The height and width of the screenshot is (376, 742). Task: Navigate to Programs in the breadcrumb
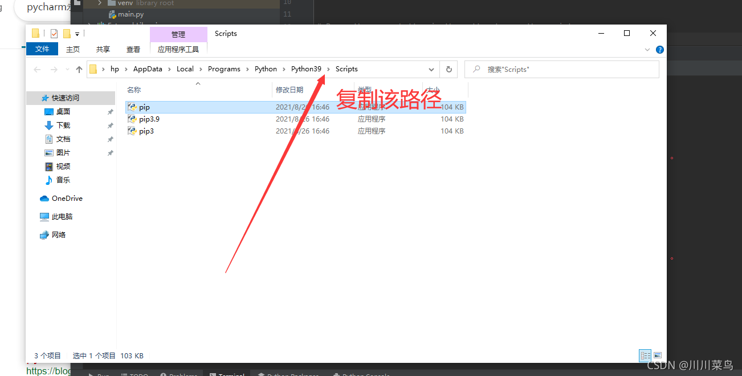pos(224,69)
